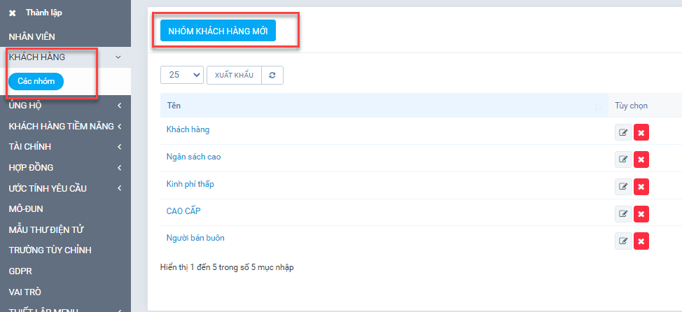Edit the Kinh phí thấp group

pos(622,187)
